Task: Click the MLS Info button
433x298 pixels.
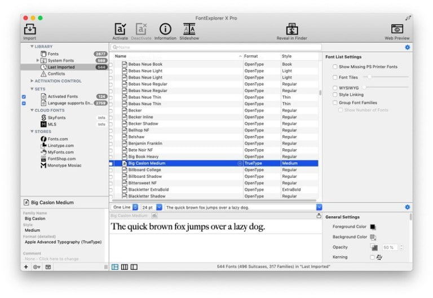Action: pyautogui.click(x=101, y=124)
